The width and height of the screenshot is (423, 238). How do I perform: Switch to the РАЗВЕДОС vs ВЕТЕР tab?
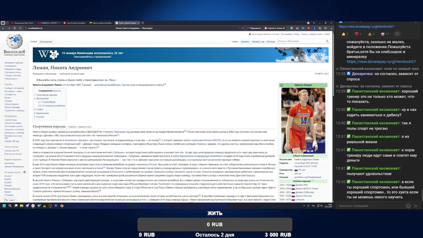coord(49,23)
